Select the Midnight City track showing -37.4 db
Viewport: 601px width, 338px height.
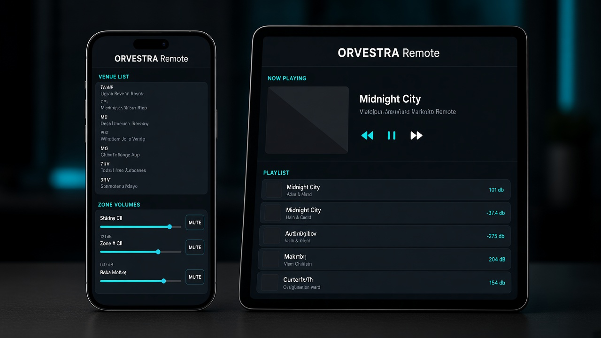click(385, 213)
